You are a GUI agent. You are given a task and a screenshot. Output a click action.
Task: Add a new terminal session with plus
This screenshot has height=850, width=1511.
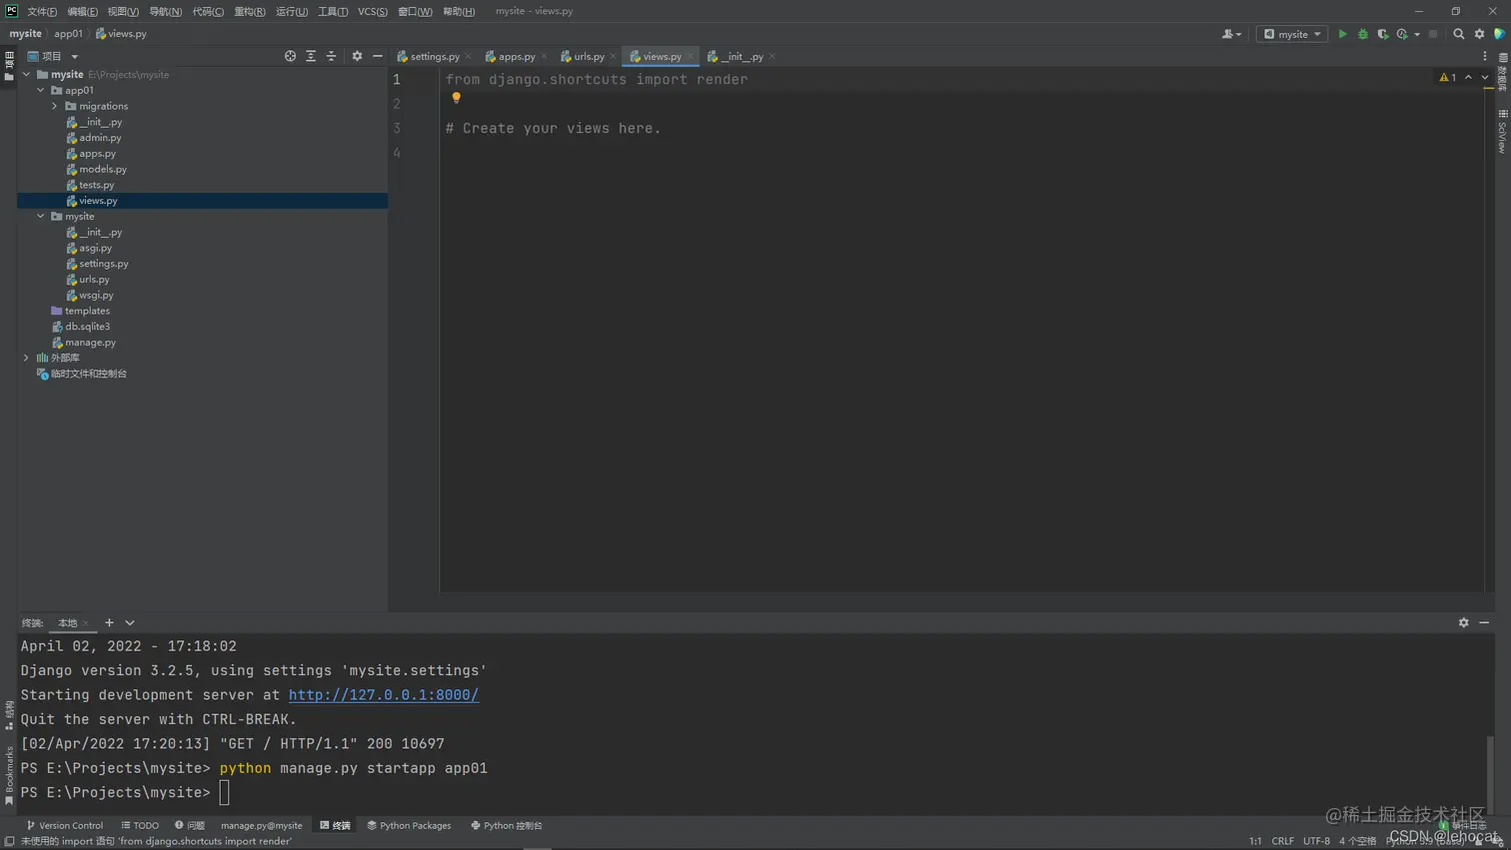(x=109, y=622)
